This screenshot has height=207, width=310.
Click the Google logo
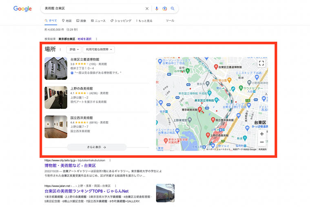coord(22,9)
